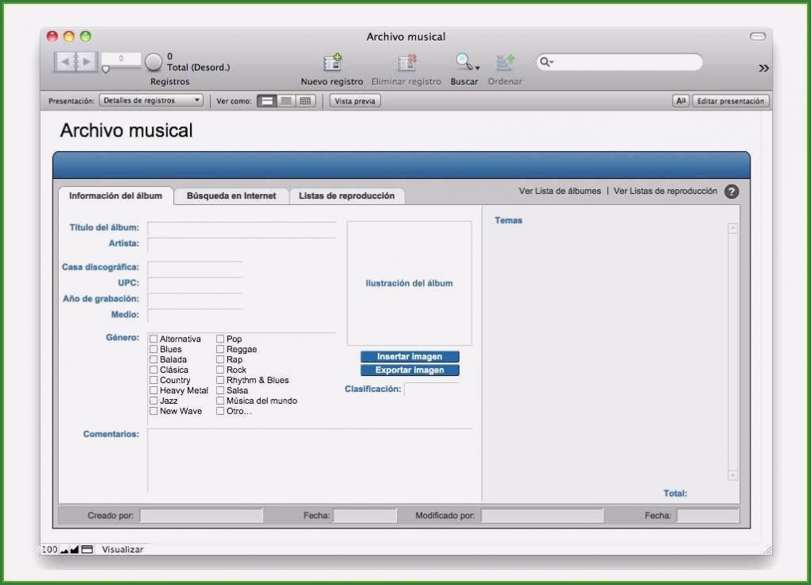Image resolution: width=811 pixels, height=585 pixels.
Task: Open the Presentación dropdown showing Detalles de registros
Action: [x=151, y=100]
